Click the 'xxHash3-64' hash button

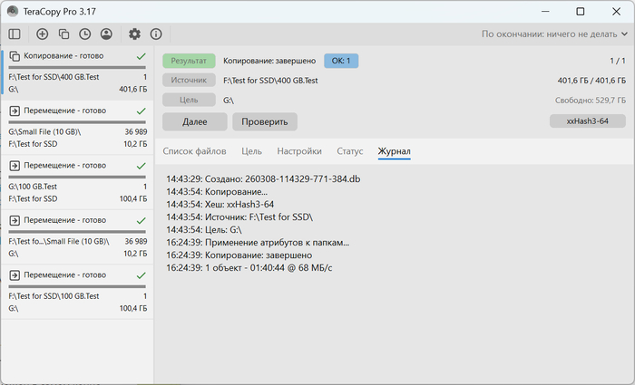587,121
